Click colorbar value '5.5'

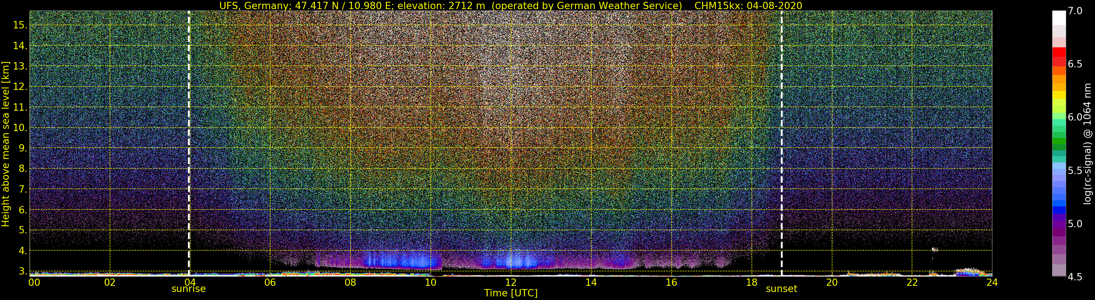pyautogui.click(x=1075, y=171)
